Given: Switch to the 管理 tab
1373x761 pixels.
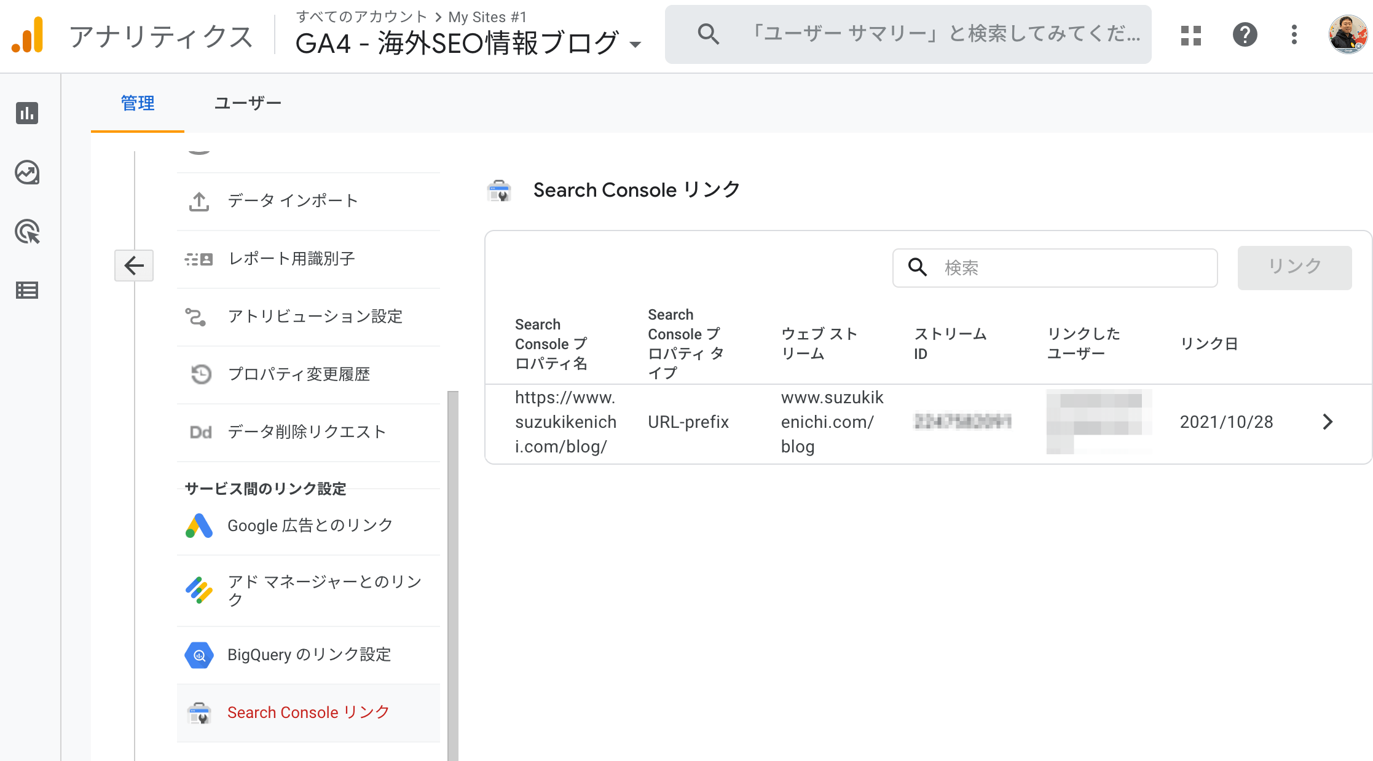Looking at the screenshot, I should click(138, 103).
